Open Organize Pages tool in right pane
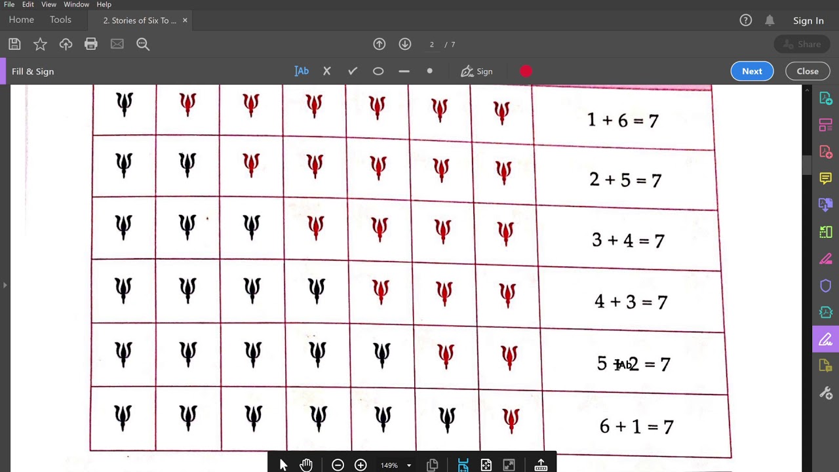Viewport: 839px width, 472px height. [825, 125]
